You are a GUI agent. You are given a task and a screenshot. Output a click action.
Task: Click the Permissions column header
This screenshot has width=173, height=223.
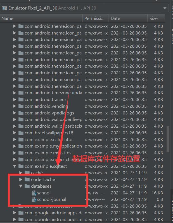(x=95, y=18)
